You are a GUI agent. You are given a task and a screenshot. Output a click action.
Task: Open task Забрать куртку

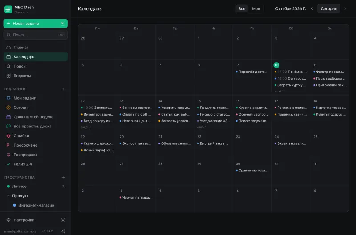point(291,85)
